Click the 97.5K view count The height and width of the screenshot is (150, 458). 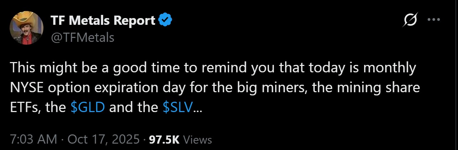coord(164,139)
